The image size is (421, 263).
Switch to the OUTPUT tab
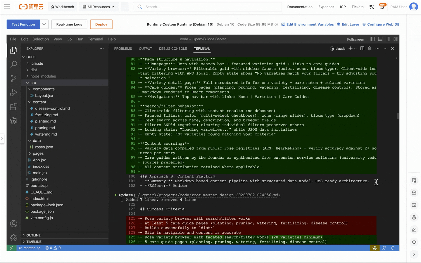(x=145, y=49)
